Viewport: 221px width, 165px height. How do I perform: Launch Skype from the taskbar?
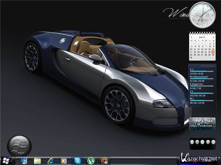pos(77,161)
